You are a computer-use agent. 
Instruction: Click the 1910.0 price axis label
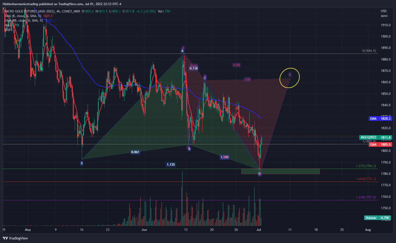click(x=386, y=25)
